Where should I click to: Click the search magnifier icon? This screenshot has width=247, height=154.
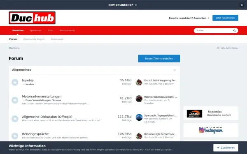pos(234,31)
